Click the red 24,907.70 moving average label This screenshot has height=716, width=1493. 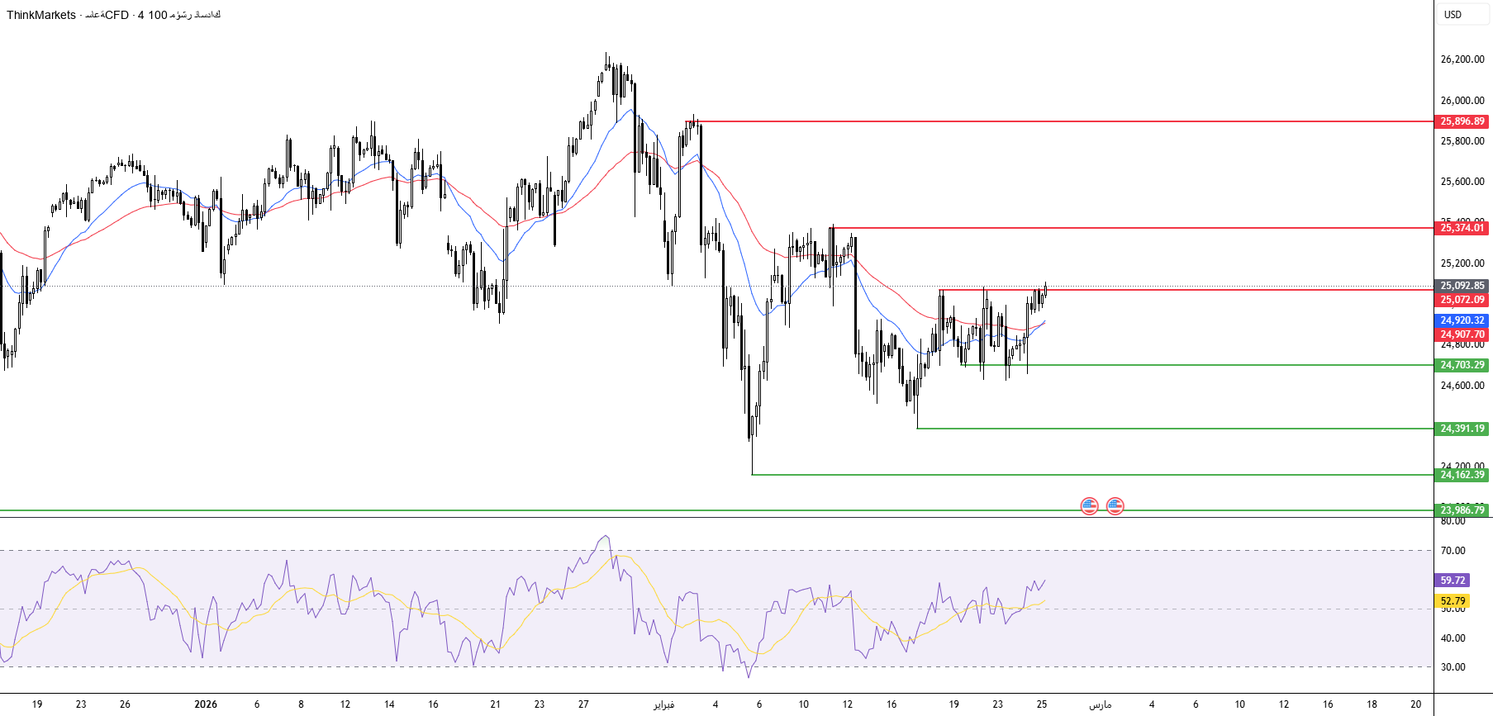pyautogui.click(x=1462, y=334)
